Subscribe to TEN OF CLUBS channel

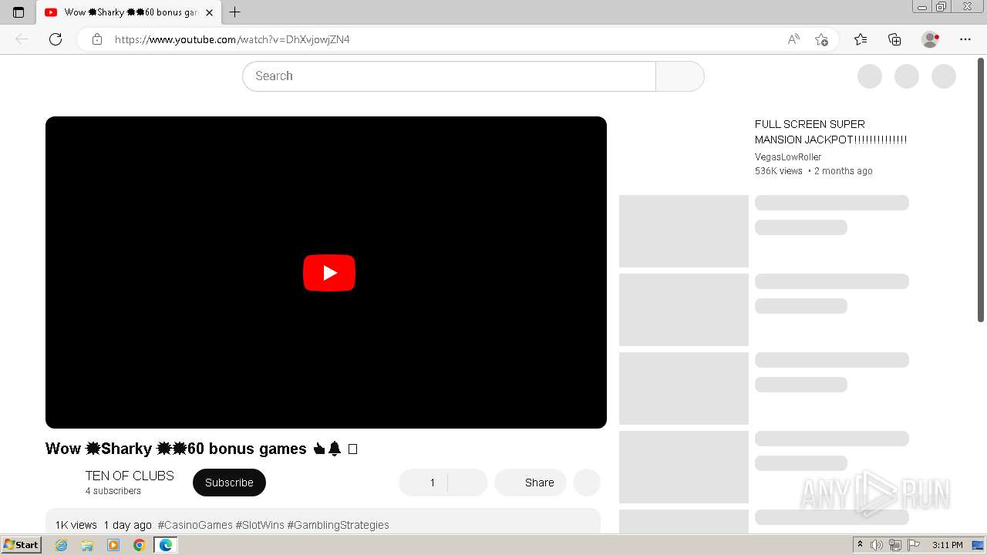pyautogui.click(x=229, y=483)
